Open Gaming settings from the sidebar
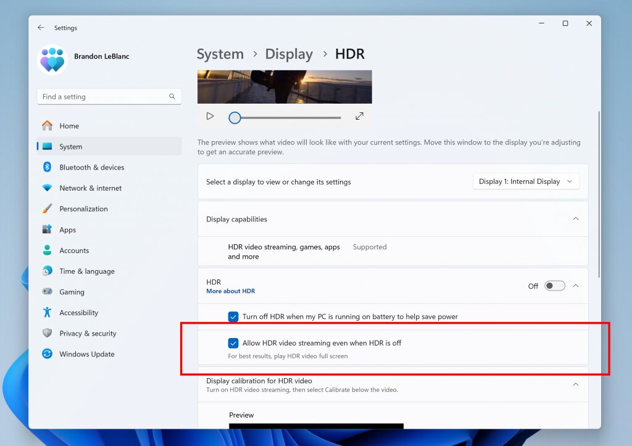The width and height of the screenshot is (632, 446). click(48, 292)
